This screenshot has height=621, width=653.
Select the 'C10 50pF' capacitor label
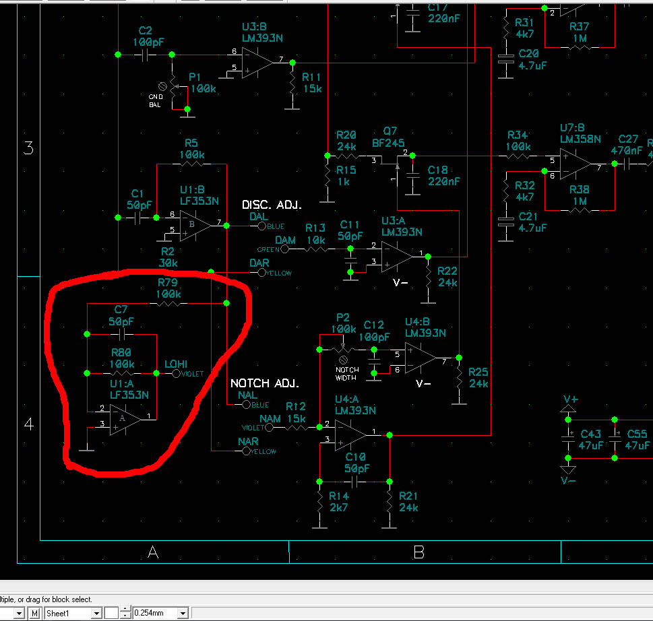(x=357, y=463)
